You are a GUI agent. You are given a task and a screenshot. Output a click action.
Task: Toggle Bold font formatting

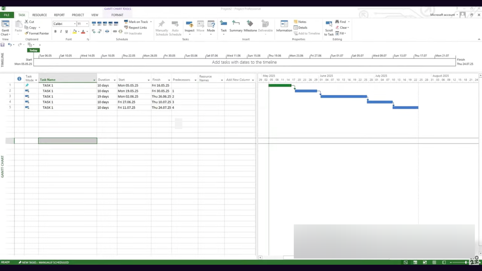pos(55,32)
